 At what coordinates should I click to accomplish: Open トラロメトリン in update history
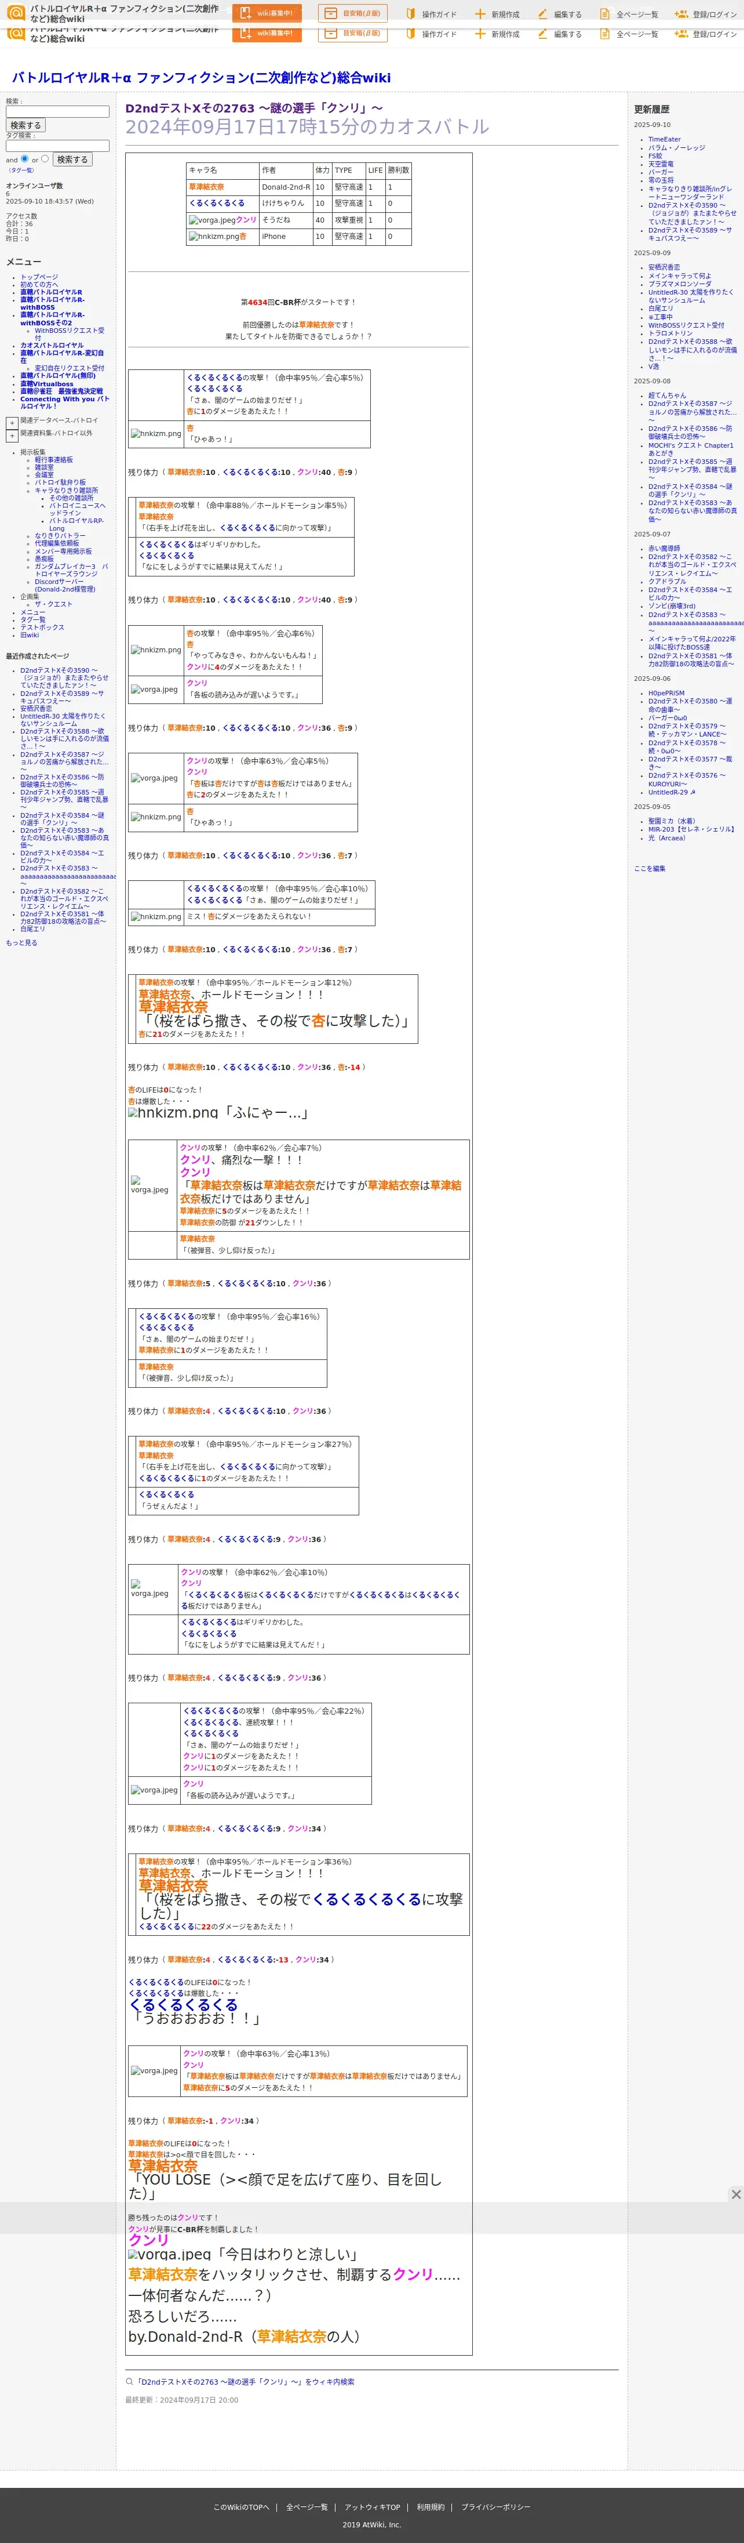click(x=671, y=333)
